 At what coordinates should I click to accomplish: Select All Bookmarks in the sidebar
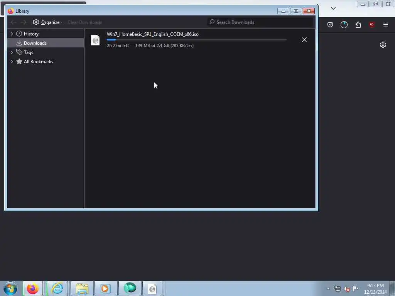(46, 62)
